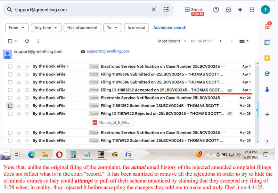Open Gmail settings gear
This screenshot has height=193, width=278.
pos(228,10)
